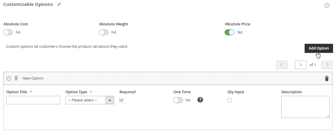Uncheck the Required checkbox
This screenshot has height=132, width=334.
click(122, 100)
